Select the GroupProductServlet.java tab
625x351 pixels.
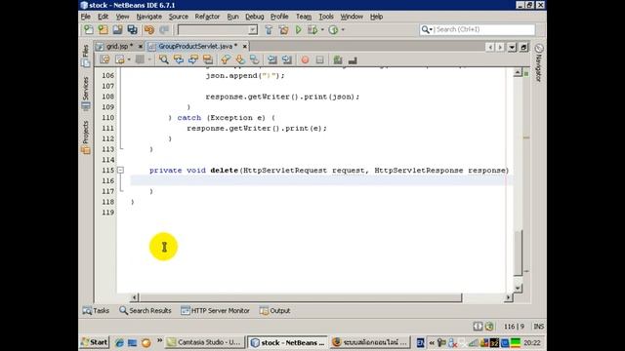194,46
